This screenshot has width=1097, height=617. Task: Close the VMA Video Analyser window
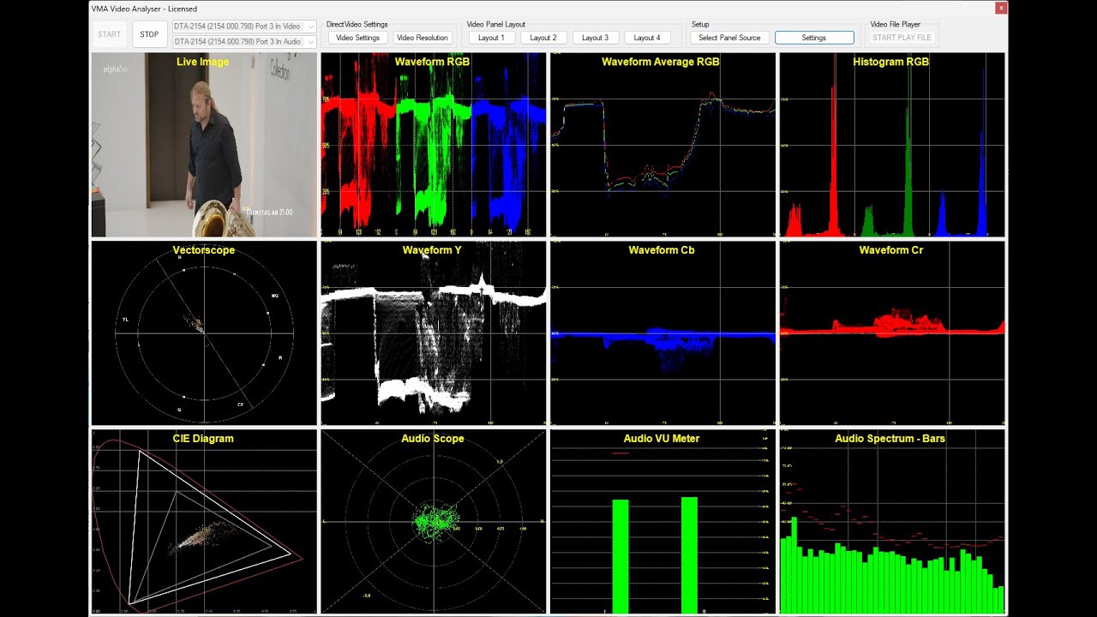click(x=1001, y=8)
